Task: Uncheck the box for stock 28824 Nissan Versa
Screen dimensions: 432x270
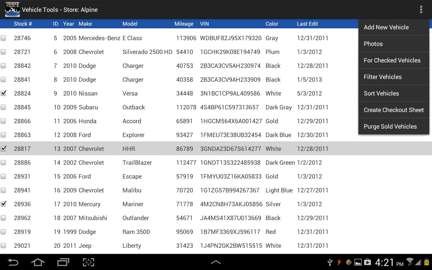Action: tap(3, 93)
